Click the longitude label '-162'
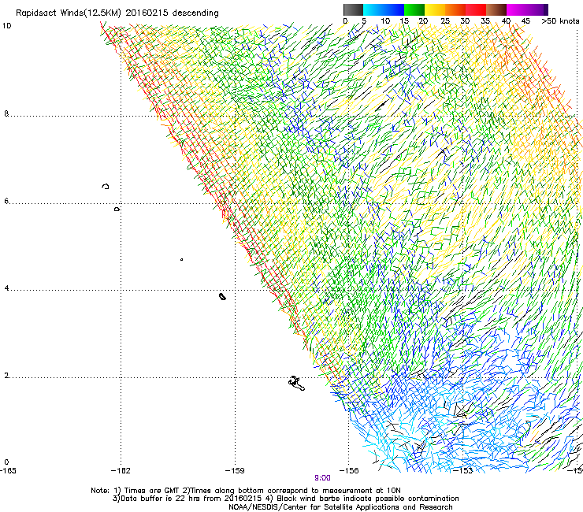This screenshot has width=583, height=512. [x=121, y=470]
